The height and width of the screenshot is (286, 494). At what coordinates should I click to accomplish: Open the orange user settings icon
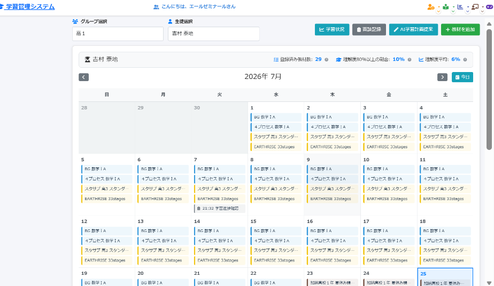click(431, 7)
